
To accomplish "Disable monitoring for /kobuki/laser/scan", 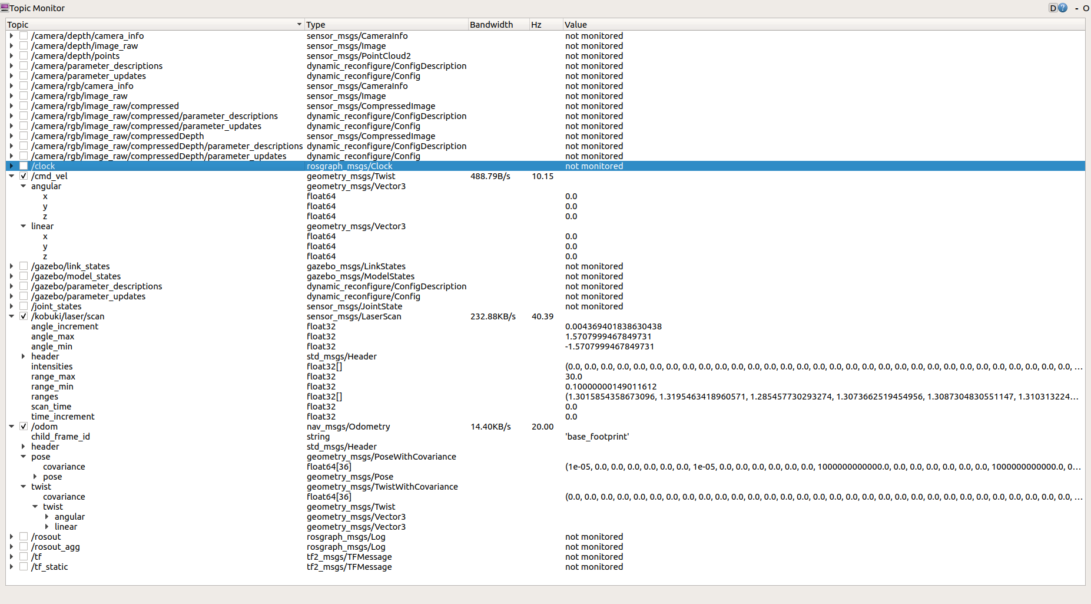I will coord(24,316).
